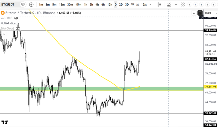Choose the 15m interval
The image size is (218, 127).
[x=62, y=4]
